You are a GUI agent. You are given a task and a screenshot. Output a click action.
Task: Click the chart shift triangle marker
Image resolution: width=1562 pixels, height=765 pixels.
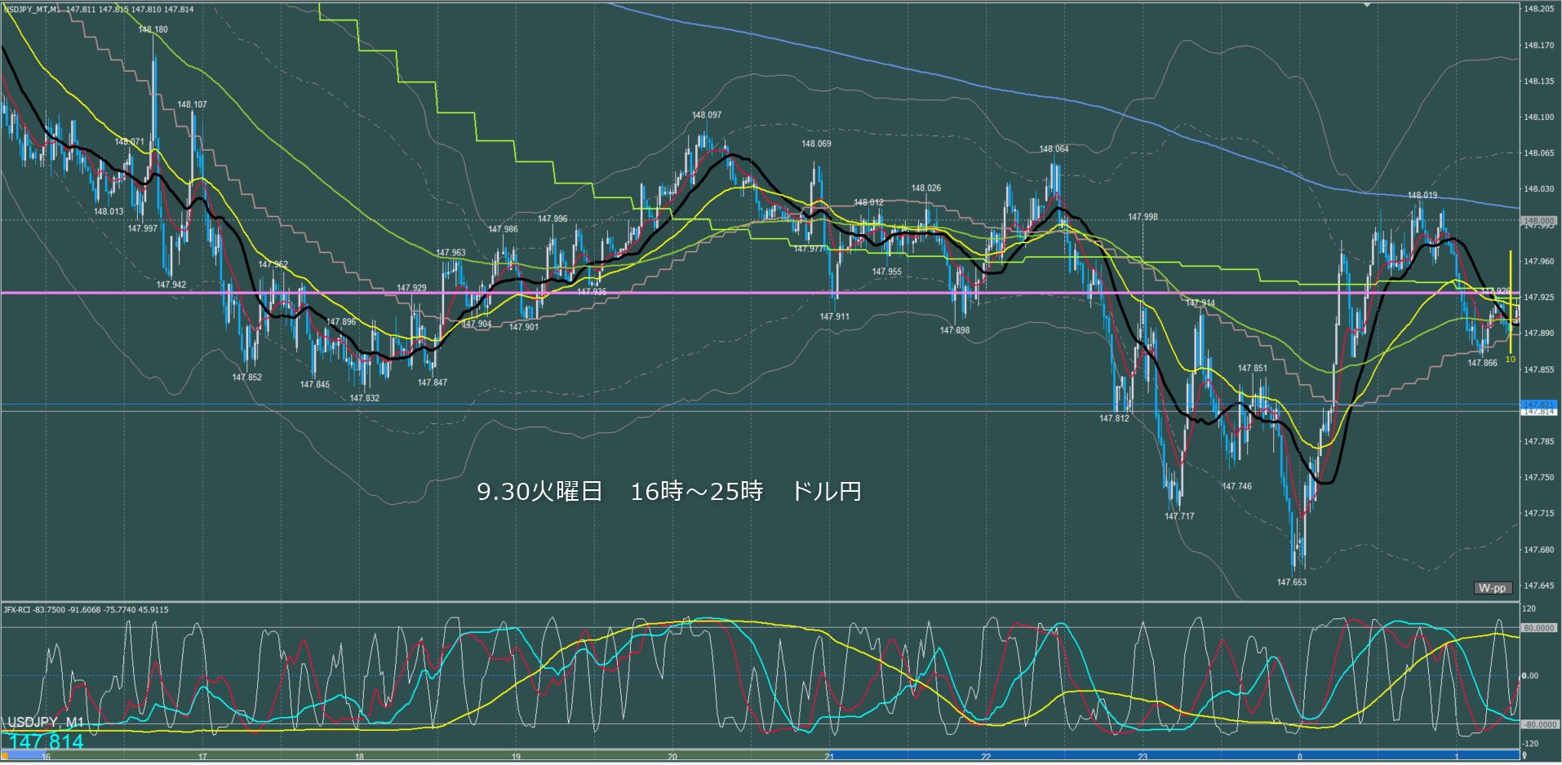tap(1367, 5)
